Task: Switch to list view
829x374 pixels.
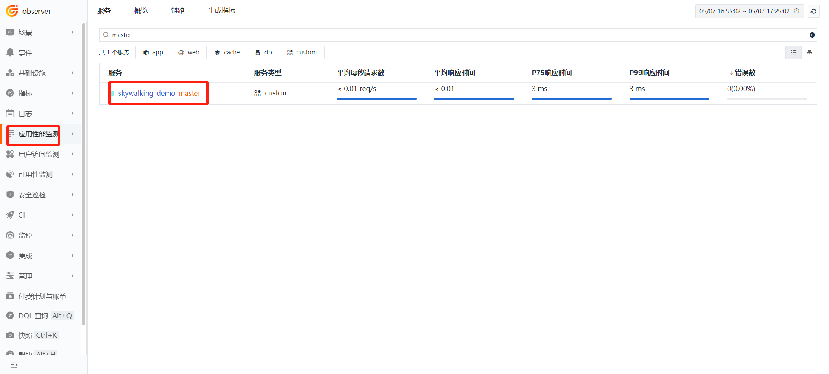Action: [794, 52]
